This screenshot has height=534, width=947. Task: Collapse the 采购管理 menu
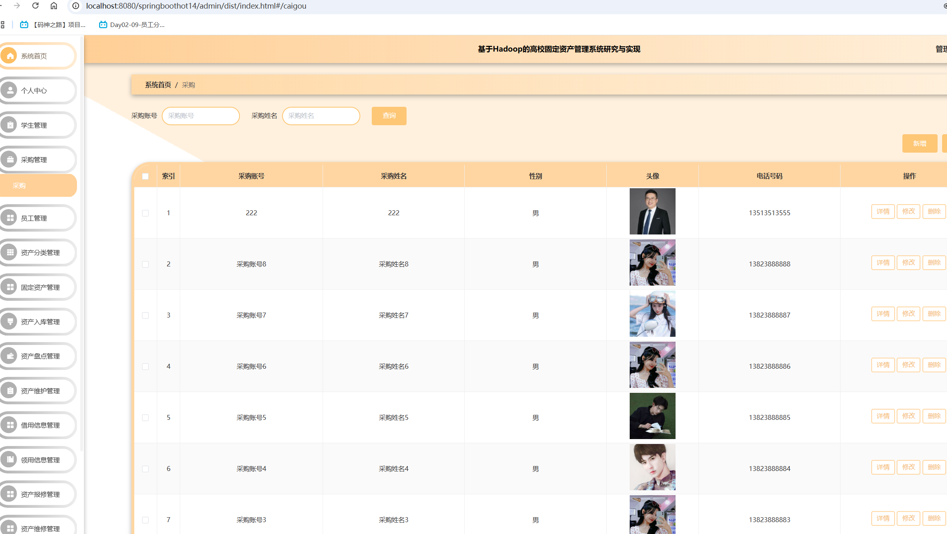[x=38, y=160]
